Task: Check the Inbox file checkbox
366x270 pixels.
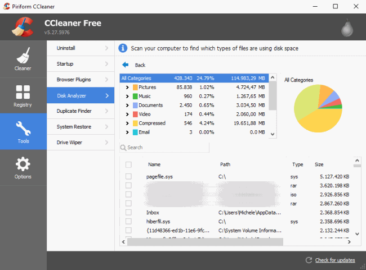Action: [128, 212]
